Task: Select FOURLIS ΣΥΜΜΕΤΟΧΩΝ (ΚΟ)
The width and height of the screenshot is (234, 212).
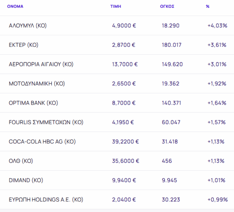Action: pos(46,122)
